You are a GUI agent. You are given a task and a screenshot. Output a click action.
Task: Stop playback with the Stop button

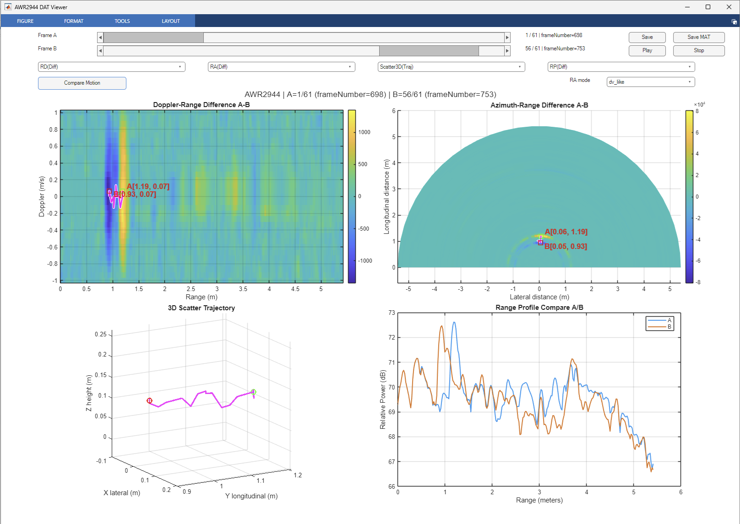699,50
